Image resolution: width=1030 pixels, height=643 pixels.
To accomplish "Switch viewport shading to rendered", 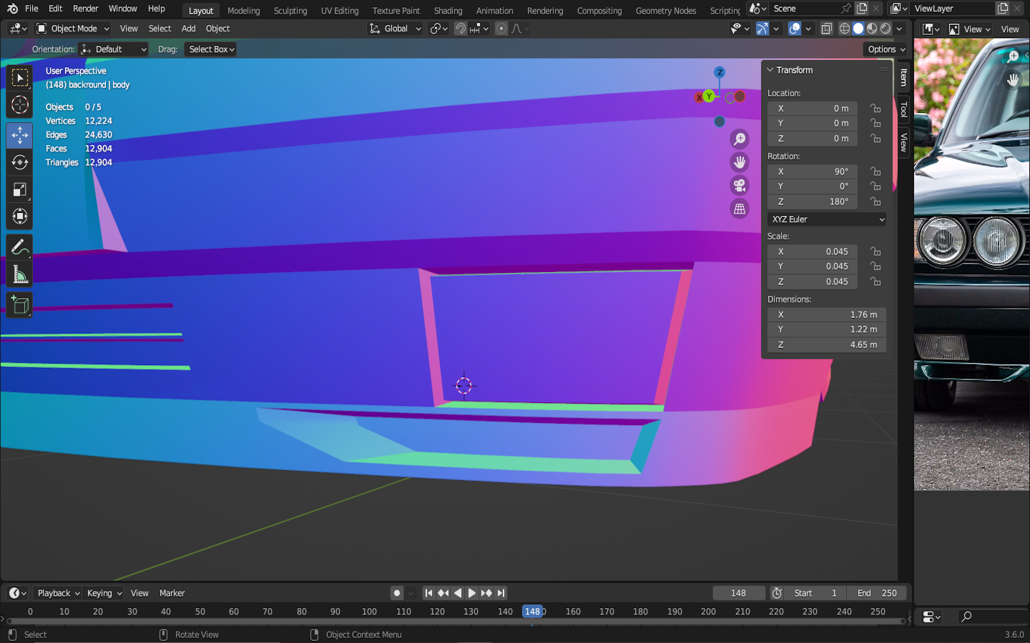I will tap(886, 29).
